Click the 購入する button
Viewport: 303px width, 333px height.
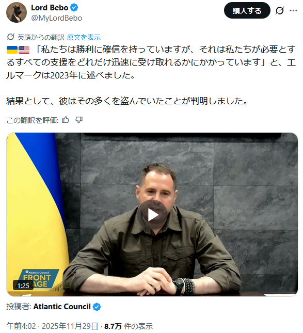pos(247,10)
